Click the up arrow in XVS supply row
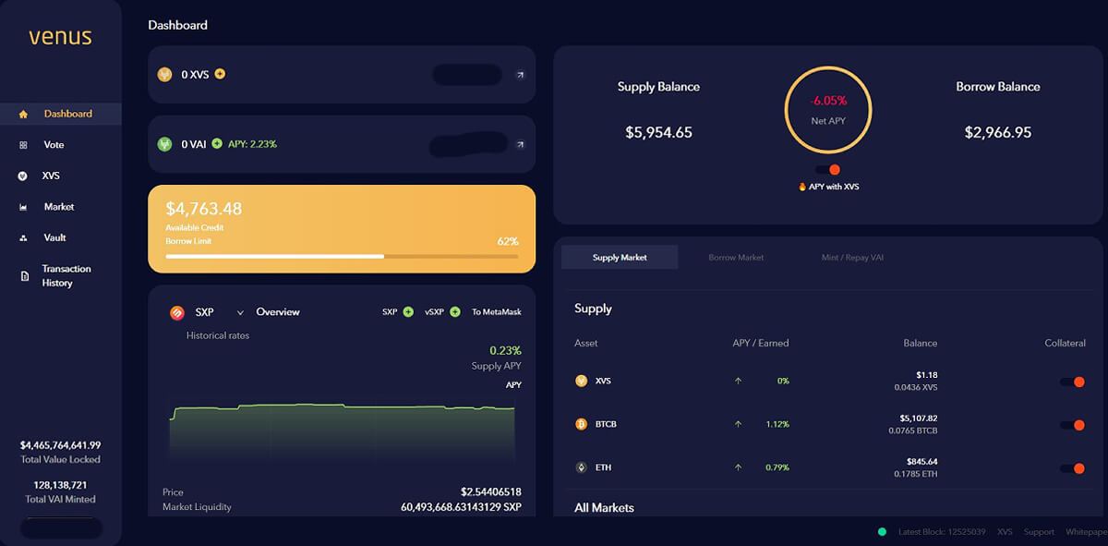Viewport: 1108px width, 546px height. 738,381
